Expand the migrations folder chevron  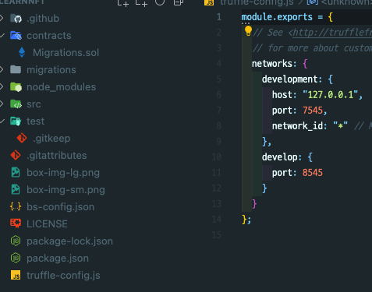coord(2,69)
